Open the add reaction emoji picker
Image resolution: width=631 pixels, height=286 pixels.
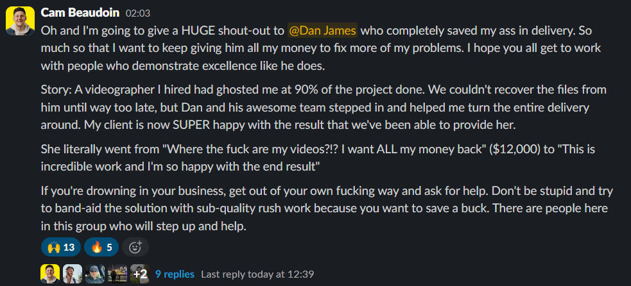pyautogui.click(x=135, y=247)
